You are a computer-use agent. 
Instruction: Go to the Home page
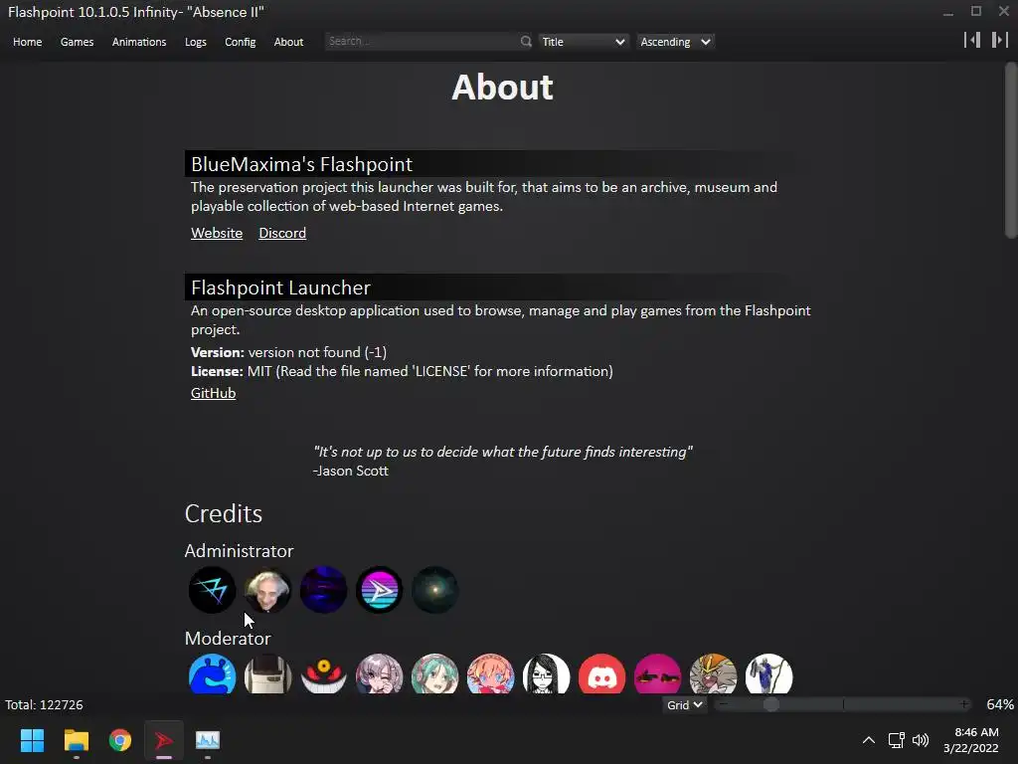[x=27, y=42]
